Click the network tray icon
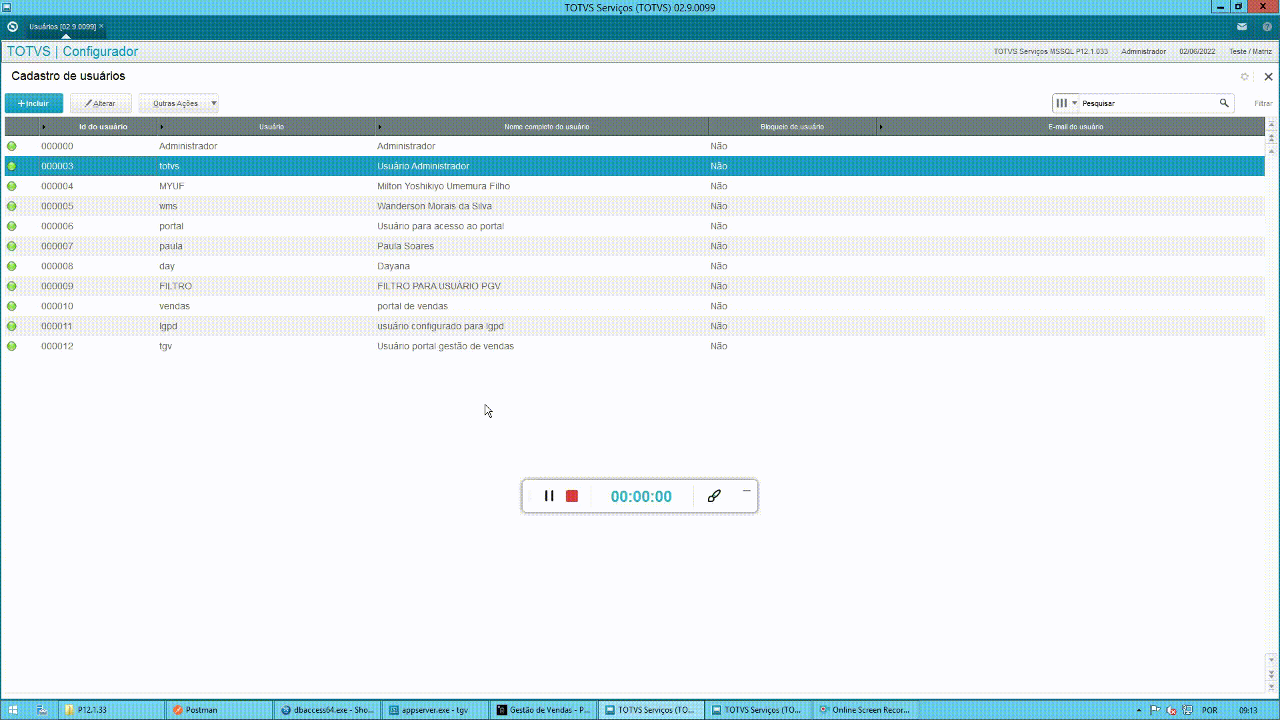Screen dimensions: 1280x720 (1187, 710)
